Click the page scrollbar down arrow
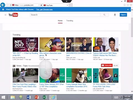This screenshot has width=133, height=100. pos(132,91)
